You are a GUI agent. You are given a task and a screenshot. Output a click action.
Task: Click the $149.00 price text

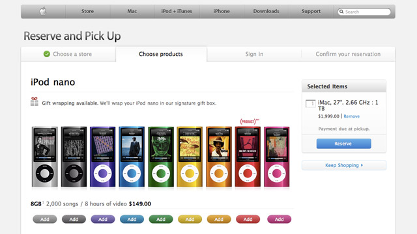140,203
